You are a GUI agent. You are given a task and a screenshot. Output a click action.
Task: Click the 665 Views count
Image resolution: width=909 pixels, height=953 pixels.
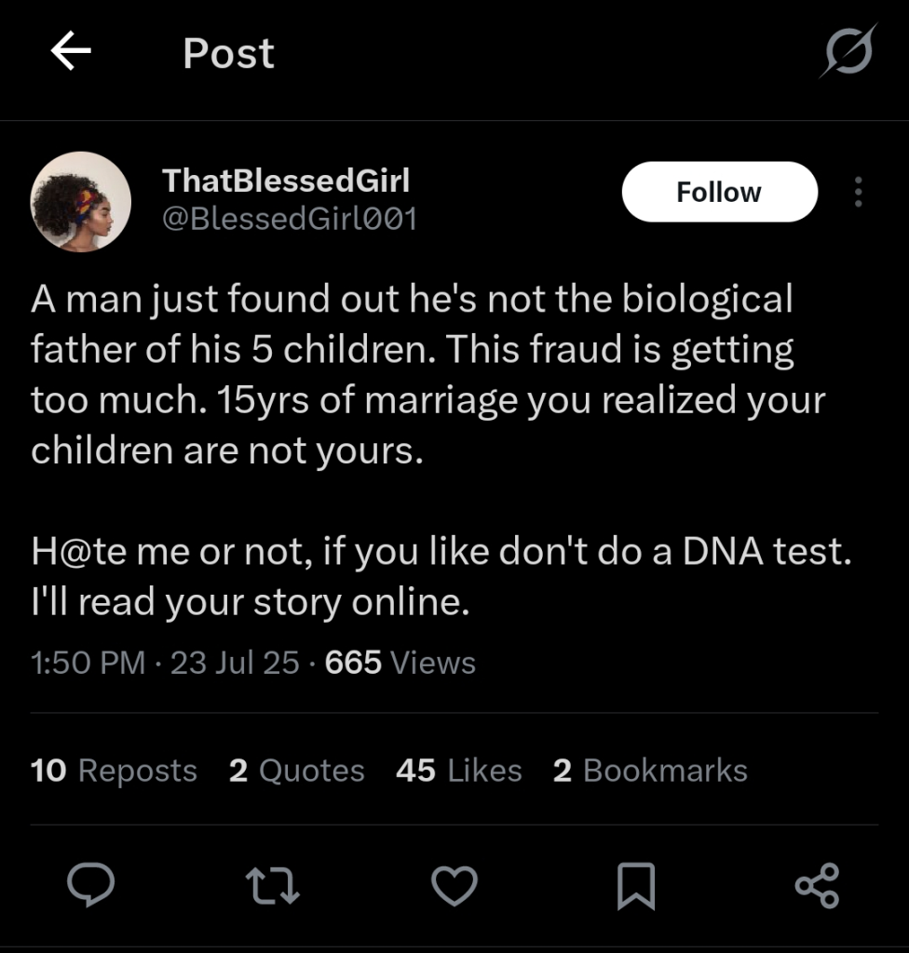[400, 663]
